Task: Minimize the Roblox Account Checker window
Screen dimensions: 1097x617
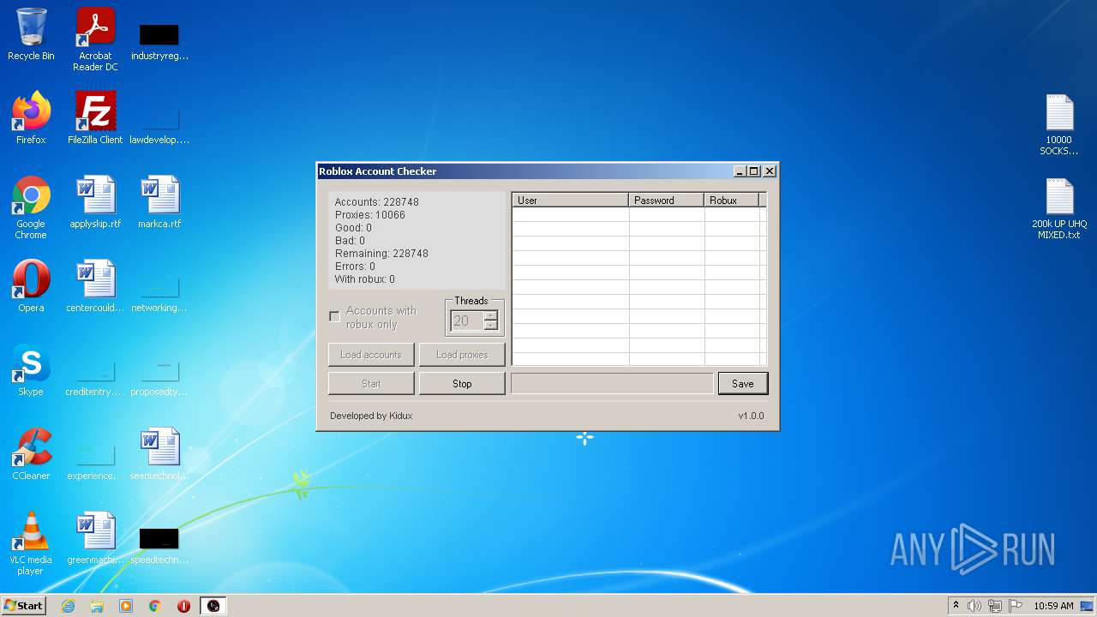Action: 740,171
